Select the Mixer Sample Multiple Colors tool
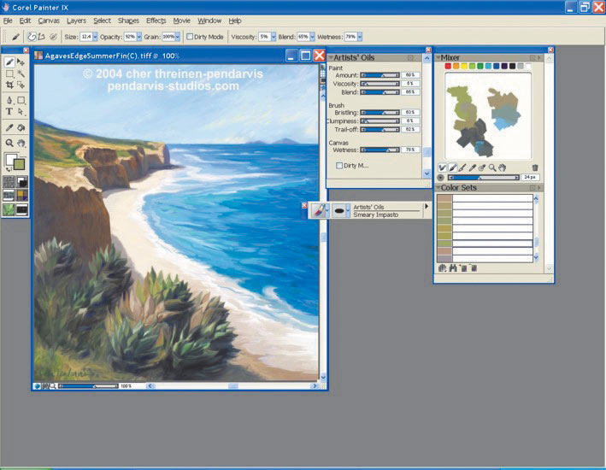Screen dimensions: 606x470 [482, 167]
